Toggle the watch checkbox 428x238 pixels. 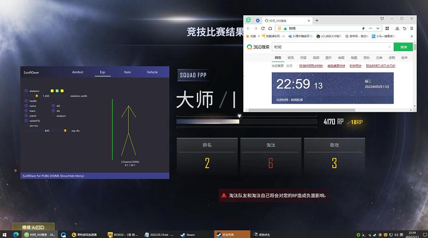(x=26, y=116)
